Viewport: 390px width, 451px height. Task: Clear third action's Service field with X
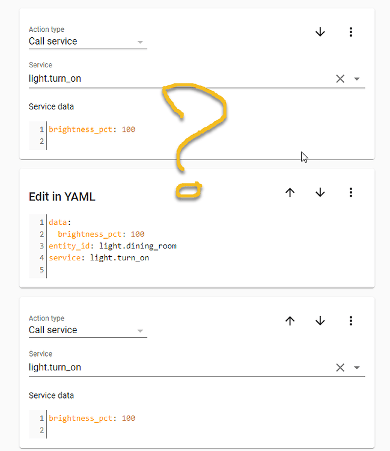point(340,367)
